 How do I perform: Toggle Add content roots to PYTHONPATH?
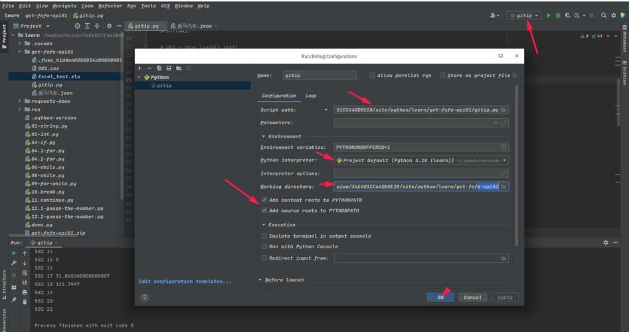pyautogui.click(x=264, y=200)
